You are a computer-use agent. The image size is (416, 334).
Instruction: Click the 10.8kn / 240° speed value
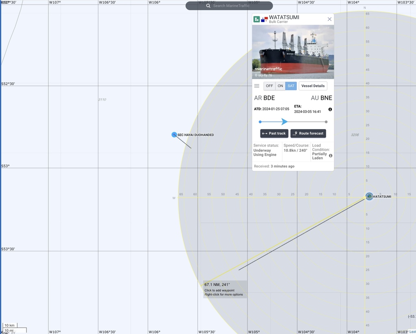295,150
